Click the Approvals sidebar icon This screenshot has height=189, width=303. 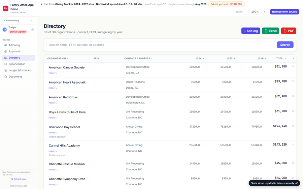click(6, 51)
